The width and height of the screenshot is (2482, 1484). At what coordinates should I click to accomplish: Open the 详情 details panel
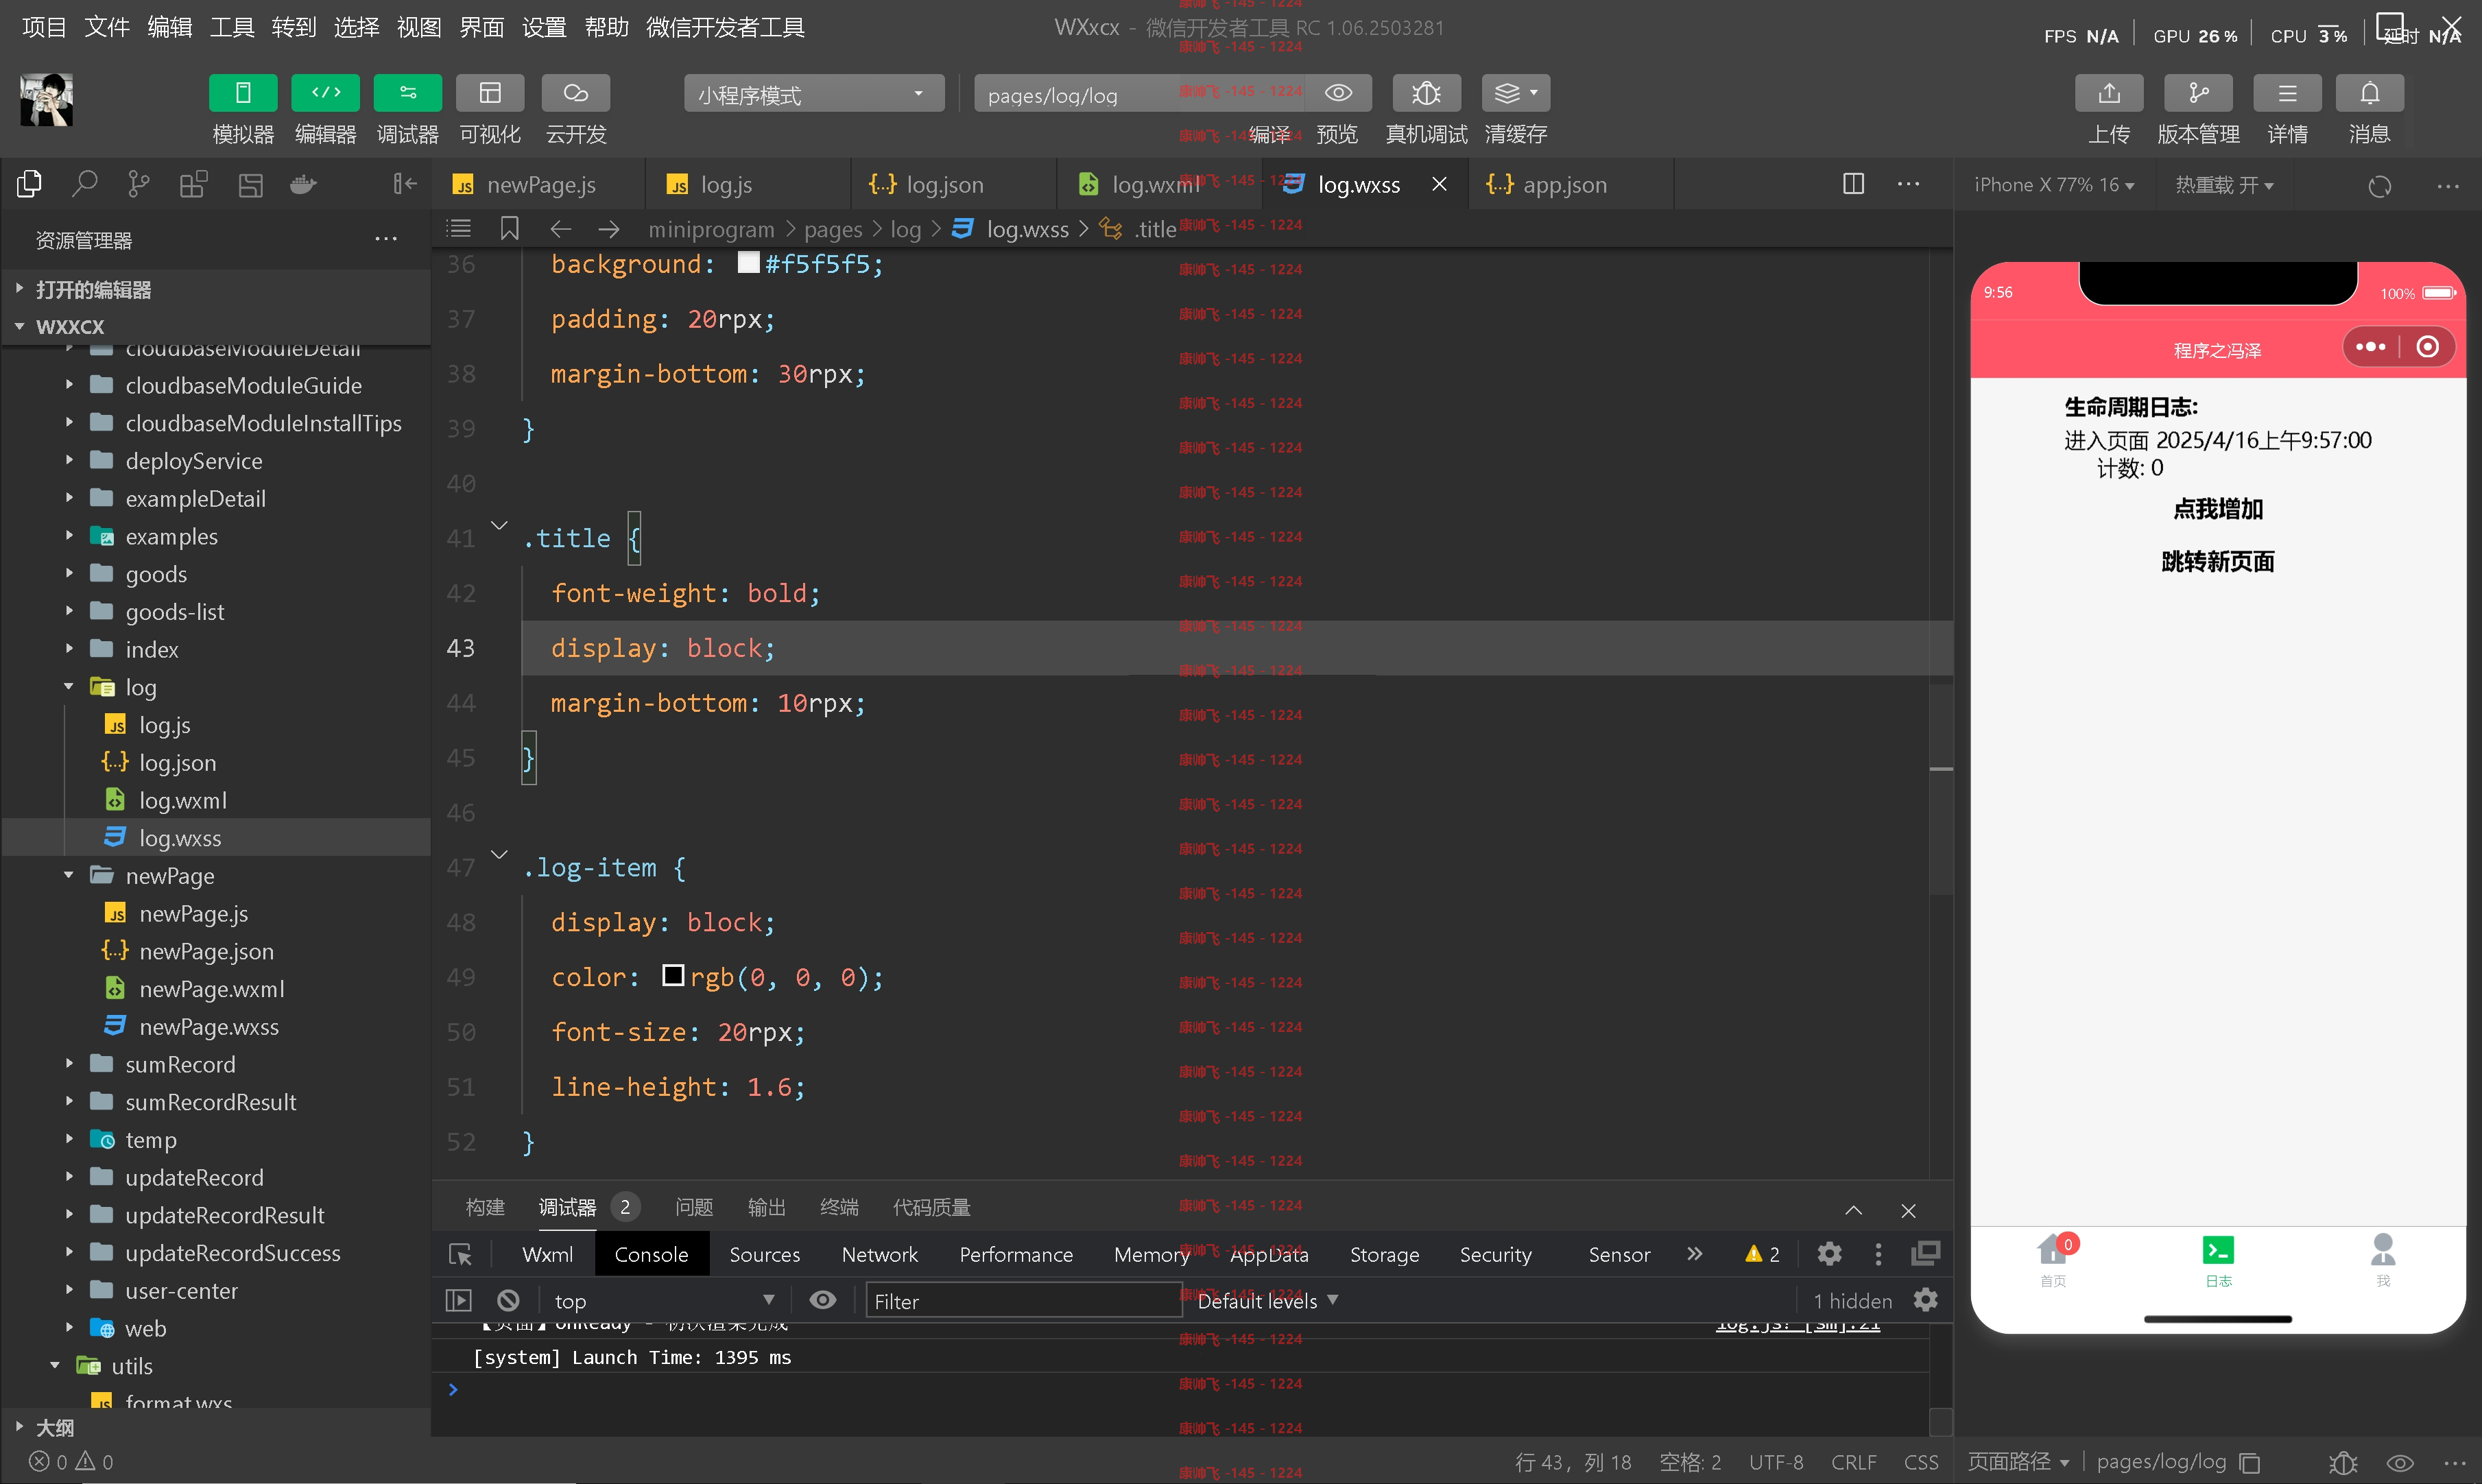2287,93
